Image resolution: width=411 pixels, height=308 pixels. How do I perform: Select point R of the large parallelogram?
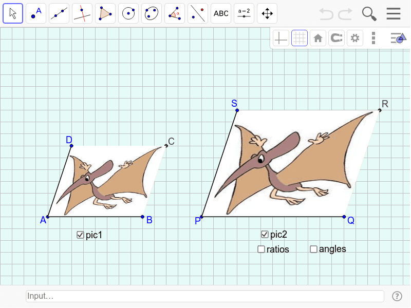coord(380,110)
